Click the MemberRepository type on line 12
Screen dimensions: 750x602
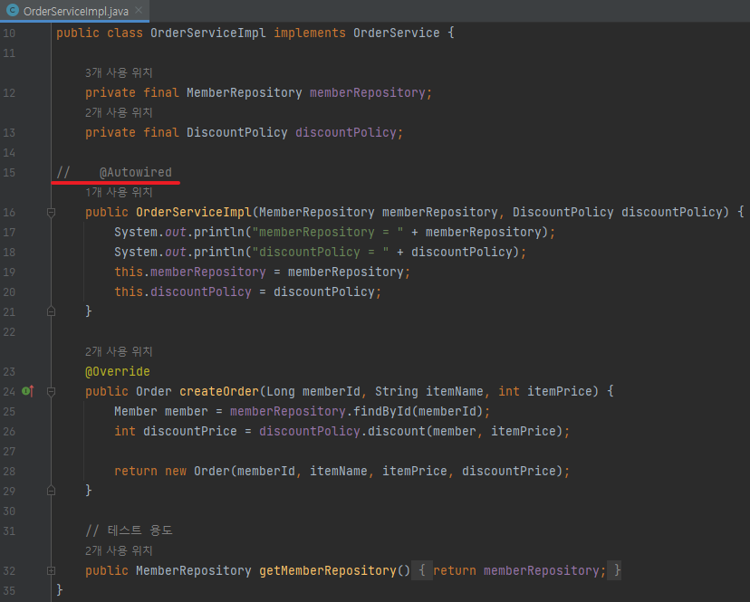tap(244, 92)
